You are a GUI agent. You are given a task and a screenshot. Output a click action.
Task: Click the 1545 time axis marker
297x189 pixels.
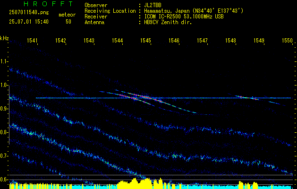(x=145, y=40)
